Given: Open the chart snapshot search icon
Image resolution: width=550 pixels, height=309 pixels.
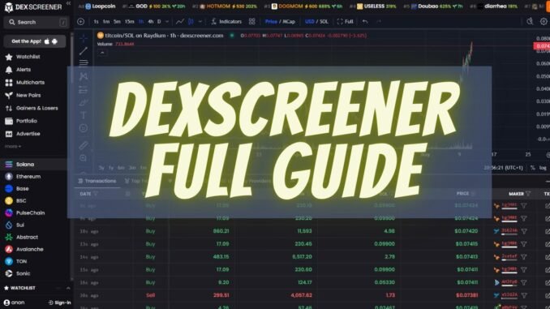Looking at the screenshot, I should tap(530, 21).
